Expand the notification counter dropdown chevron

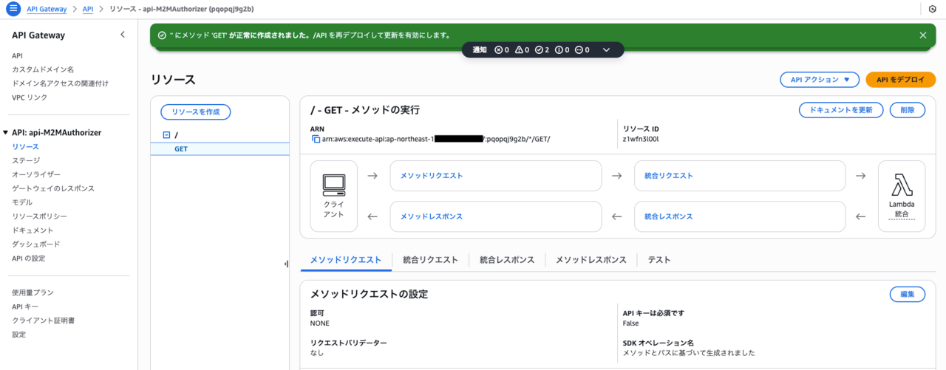point(606,49)
